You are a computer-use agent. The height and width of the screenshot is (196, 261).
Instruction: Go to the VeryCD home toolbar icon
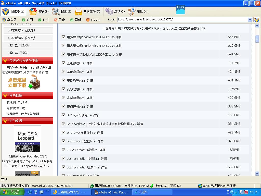(88, 20)
